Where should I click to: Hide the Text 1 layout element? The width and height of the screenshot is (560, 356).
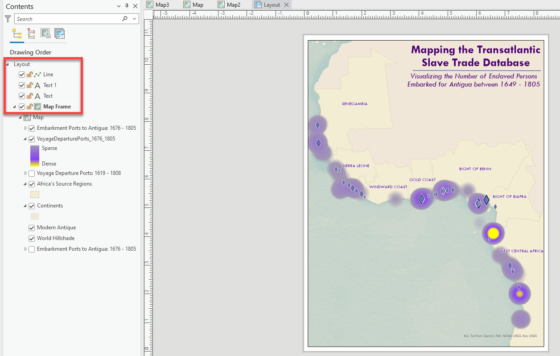point(22,85)
